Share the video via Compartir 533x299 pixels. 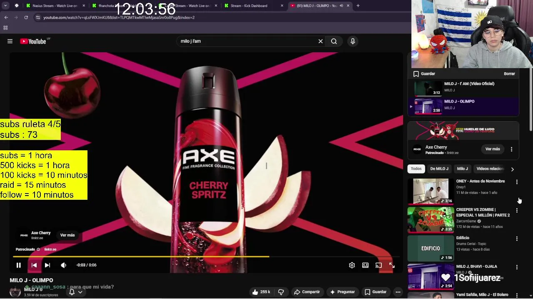307,292
